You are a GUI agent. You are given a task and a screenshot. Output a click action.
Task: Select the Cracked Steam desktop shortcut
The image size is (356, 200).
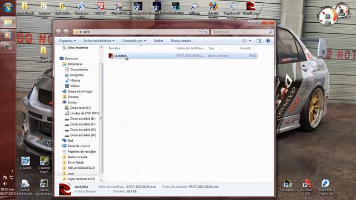(44, 165)
